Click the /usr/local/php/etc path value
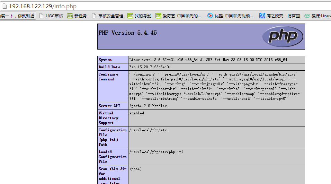 point(148,130)
